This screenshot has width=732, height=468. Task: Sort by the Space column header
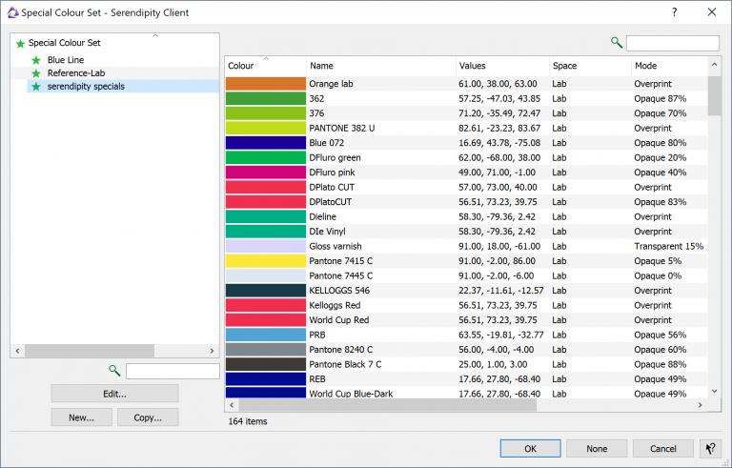coord(590,66)
